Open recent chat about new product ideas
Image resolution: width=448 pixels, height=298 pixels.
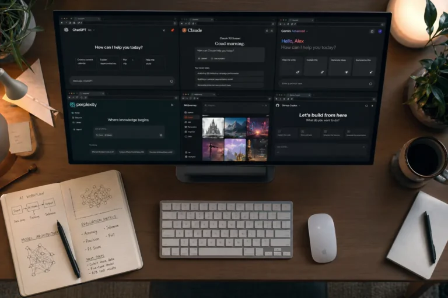click(229, 85)
